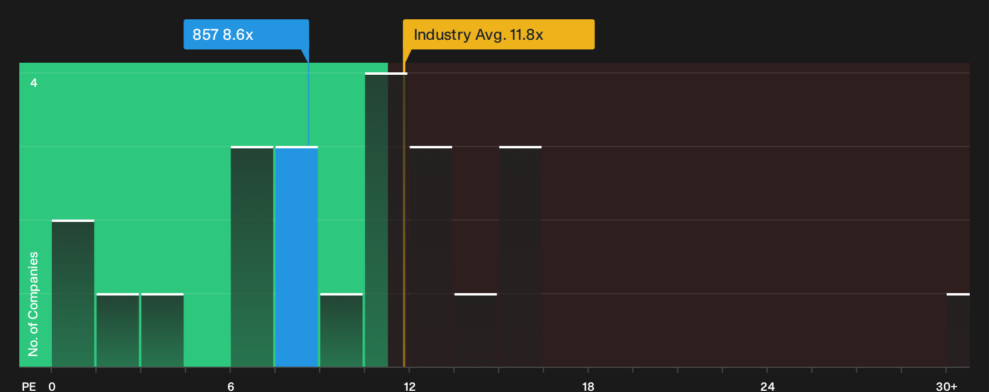The image size is (989, 392).
Task: Click the bar starting at PE 0
Action: (x=73, y=294)
